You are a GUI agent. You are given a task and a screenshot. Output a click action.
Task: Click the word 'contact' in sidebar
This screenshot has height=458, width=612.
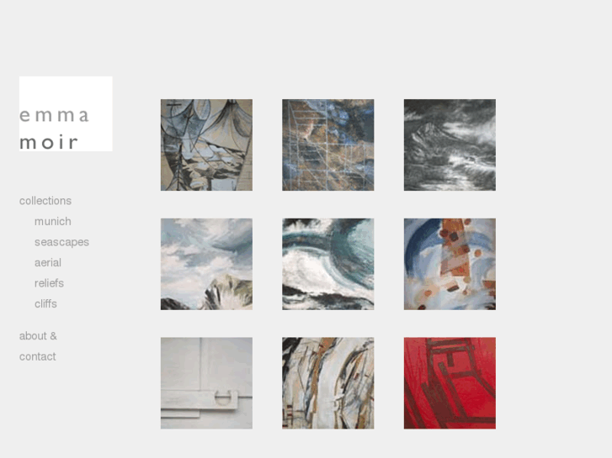(38, 356)
